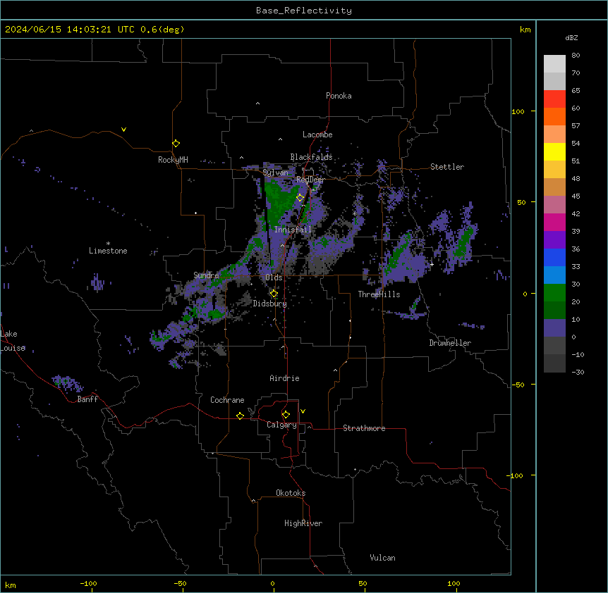
Task: Select the Limestone label
Action: (108, 251)
